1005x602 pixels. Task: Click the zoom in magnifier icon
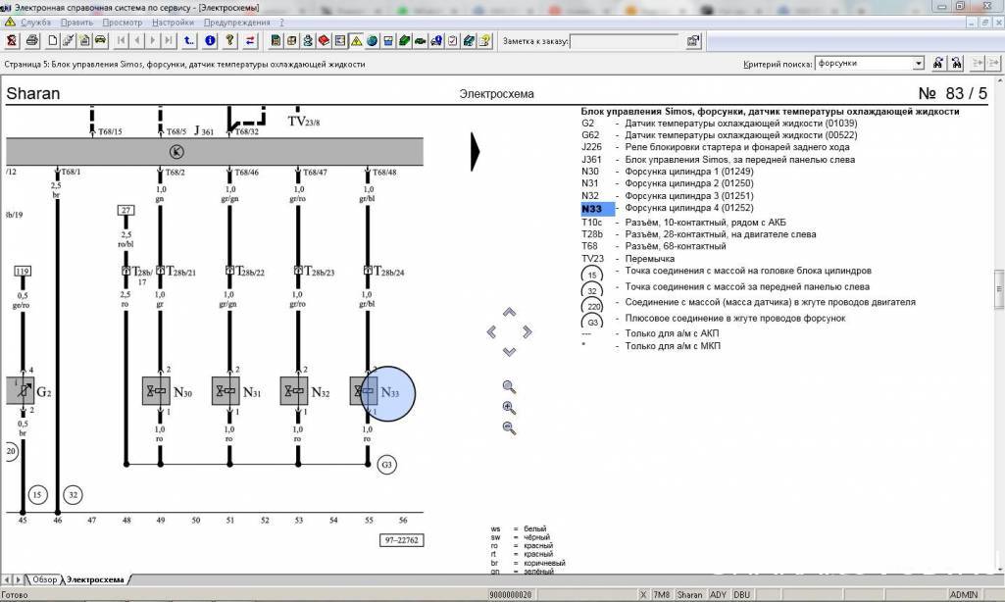pos(509,408)
